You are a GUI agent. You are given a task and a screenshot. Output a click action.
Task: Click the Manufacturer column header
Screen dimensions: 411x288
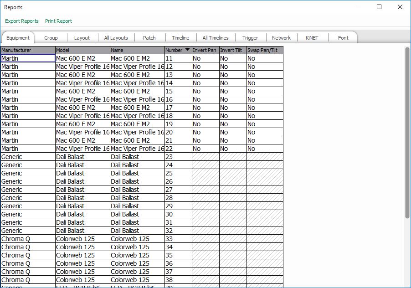(28, 50)
